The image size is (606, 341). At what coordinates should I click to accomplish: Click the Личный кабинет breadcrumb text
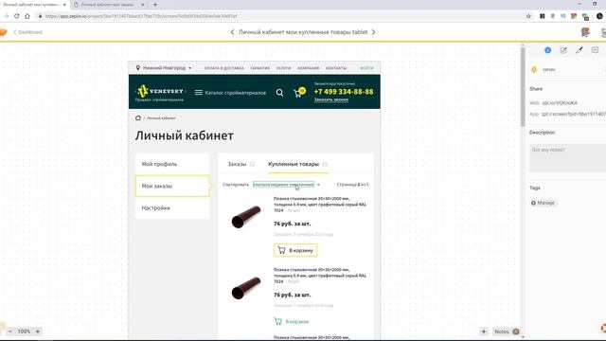coord(161,117)
